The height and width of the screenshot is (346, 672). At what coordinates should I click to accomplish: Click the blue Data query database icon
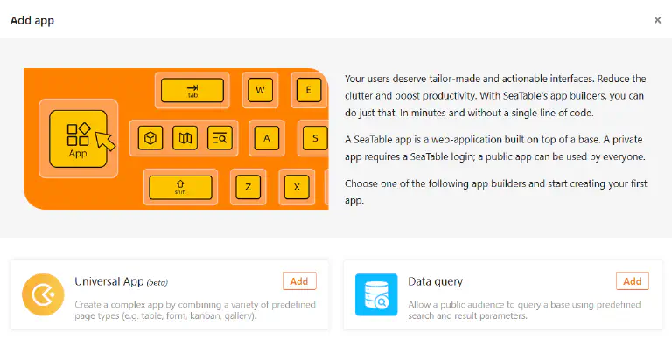pos(376,294)
